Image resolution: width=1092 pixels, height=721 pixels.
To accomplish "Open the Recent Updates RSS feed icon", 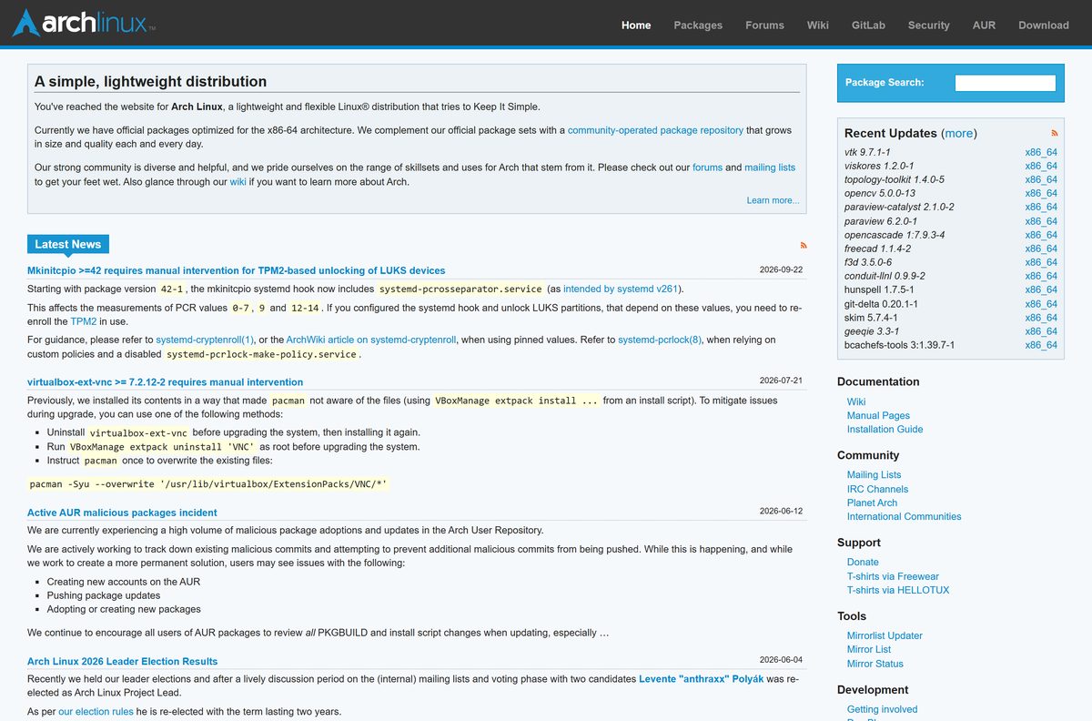I will [1055, 133].
